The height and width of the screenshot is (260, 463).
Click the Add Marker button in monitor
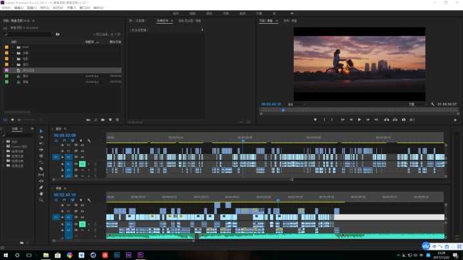click(315, 119)
